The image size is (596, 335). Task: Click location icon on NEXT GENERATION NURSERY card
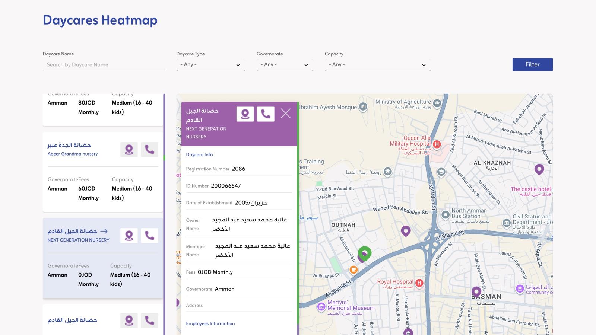point(129,236)
